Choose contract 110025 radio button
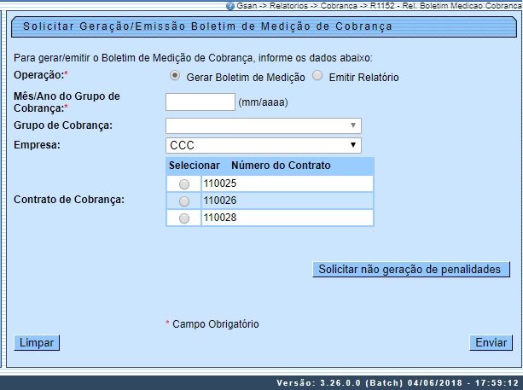 [x=183, y=183]
